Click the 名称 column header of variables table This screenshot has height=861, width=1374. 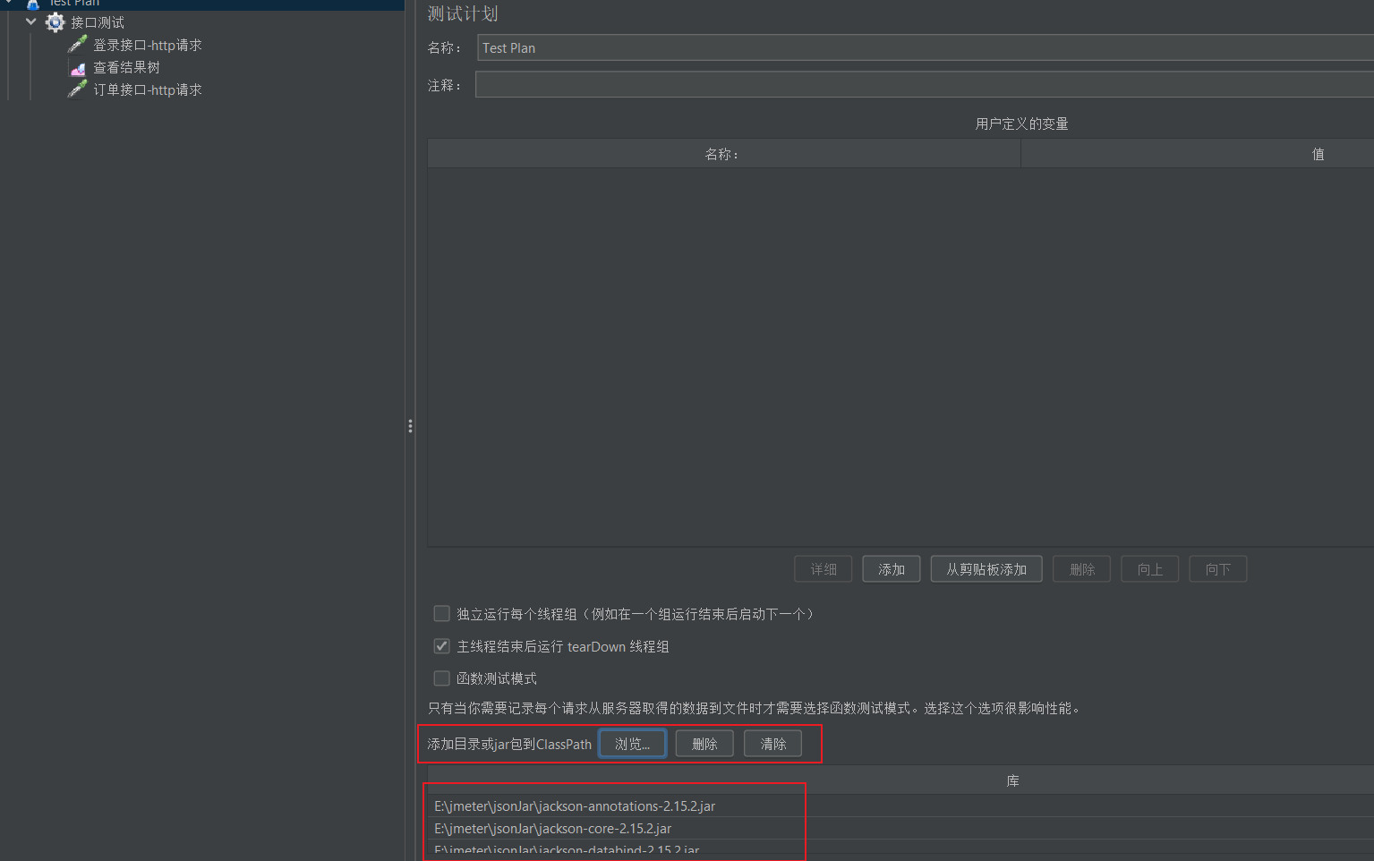pos(724,154)
